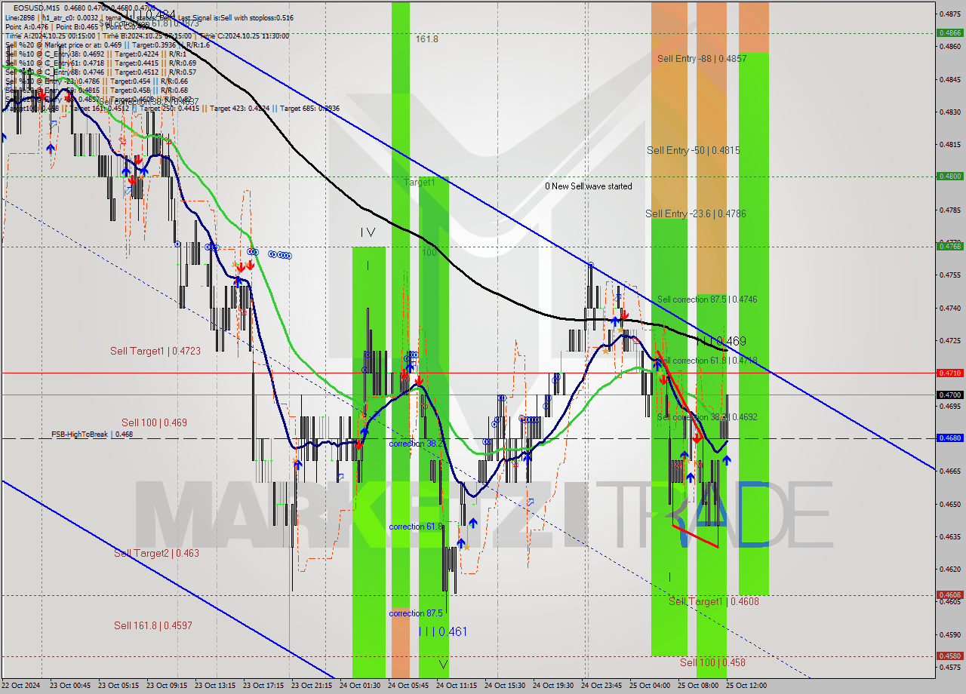Click the red 0.4710 price tag

(x=949, y=373)
